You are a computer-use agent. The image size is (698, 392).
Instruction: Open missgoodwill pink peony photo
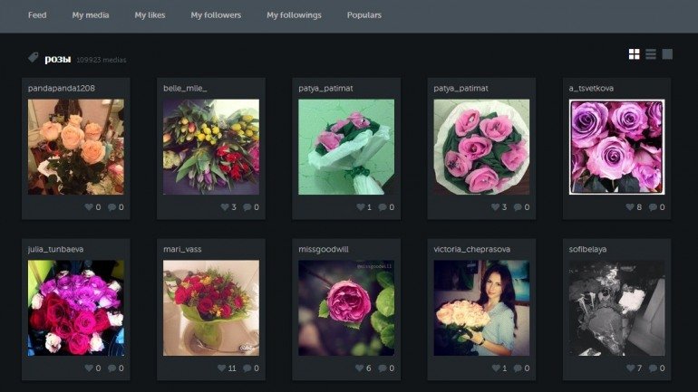coord(346,308)
